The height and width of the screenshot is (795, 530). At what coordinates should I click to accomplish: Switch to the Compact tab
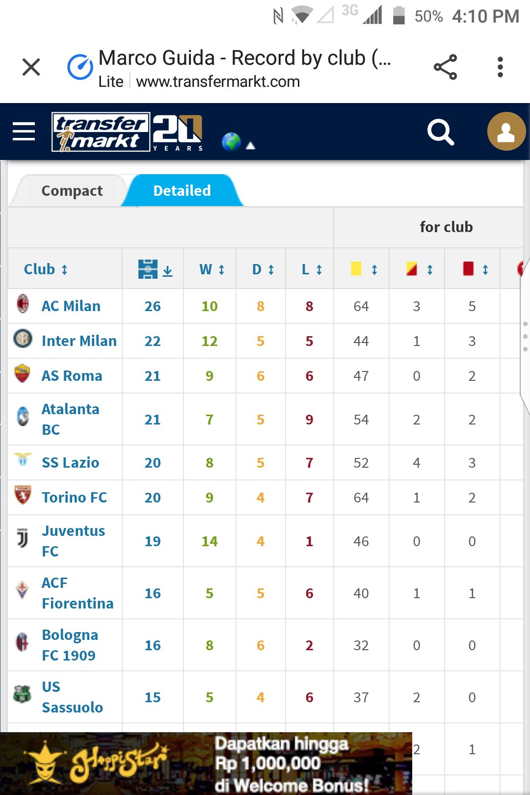[x=72, y=190]
